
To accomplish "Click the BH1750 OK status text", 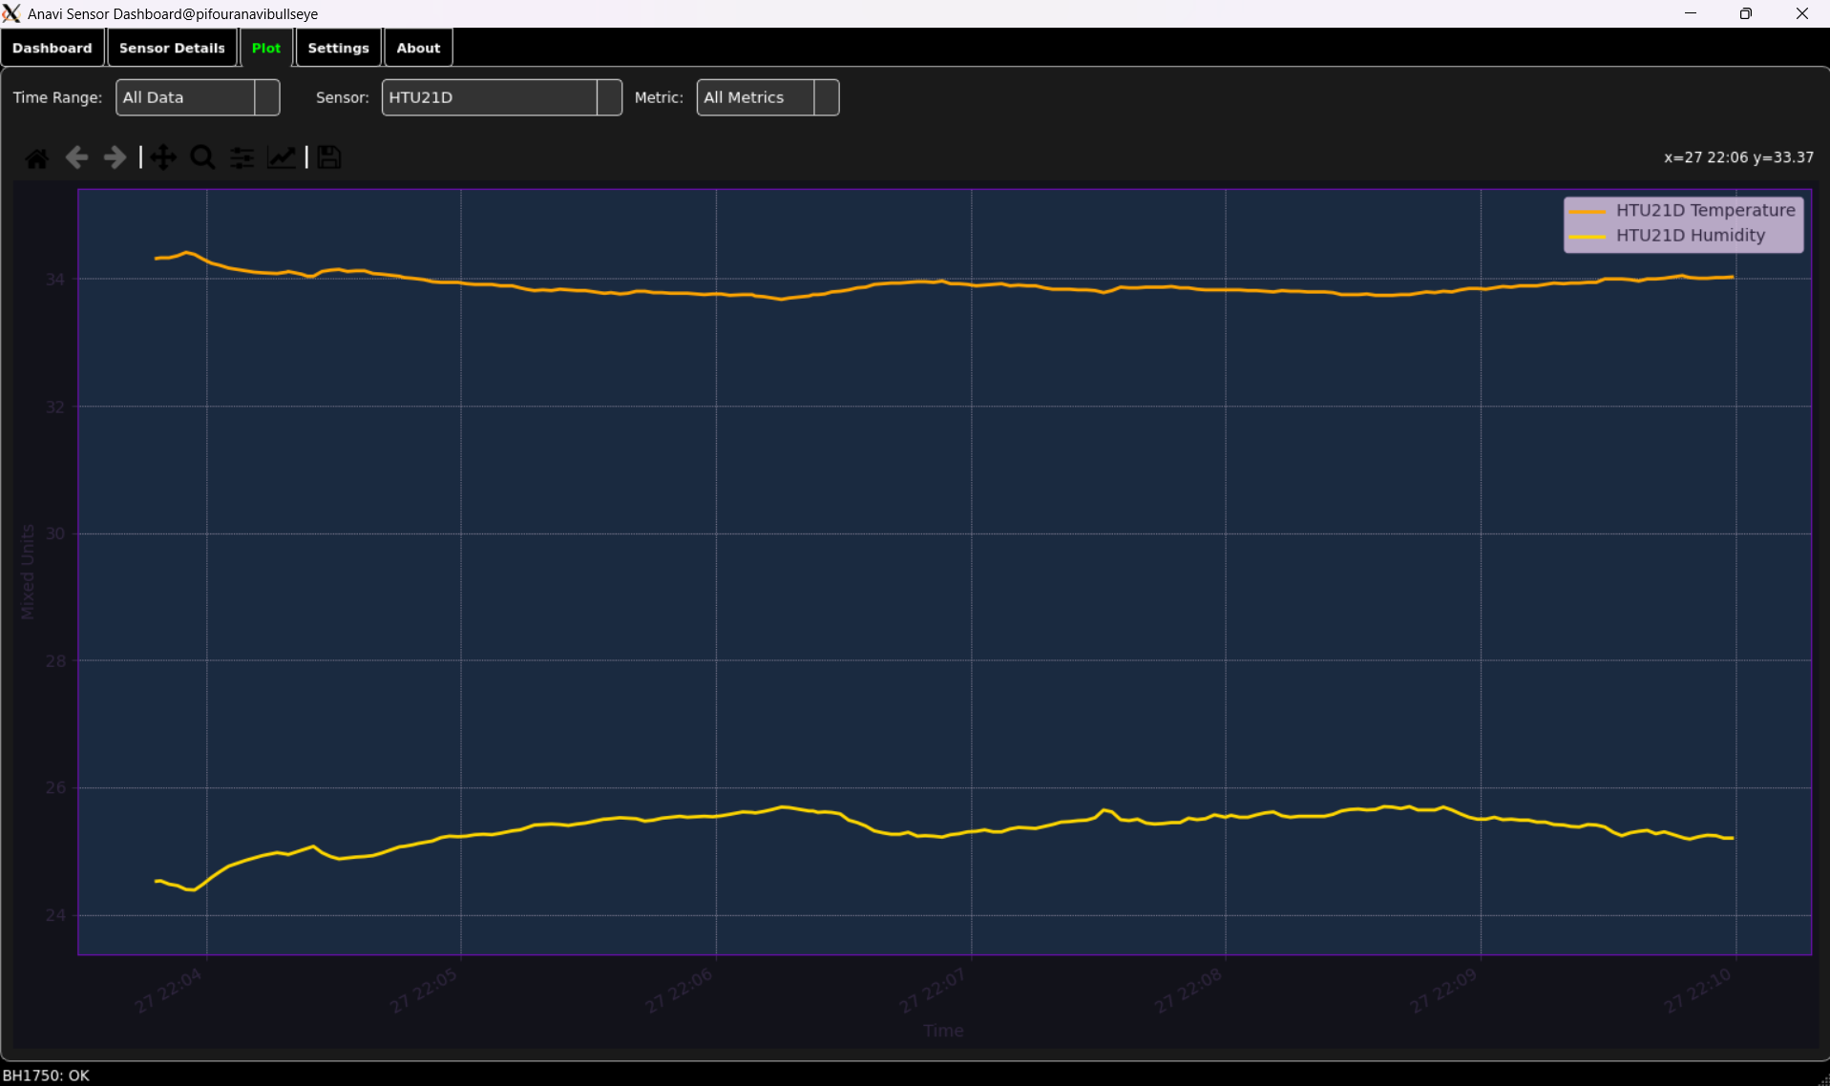I will (x=46, y=1076).
